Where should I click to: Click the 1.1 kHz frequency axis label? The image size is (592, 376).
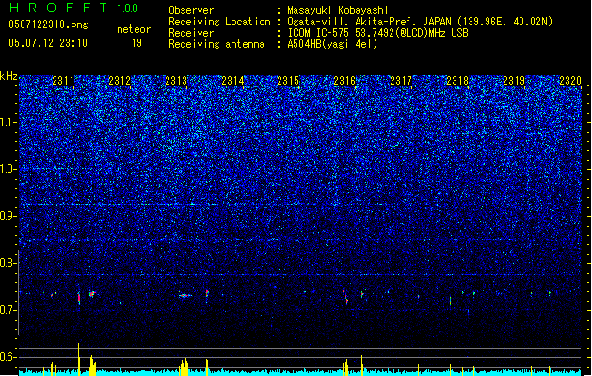click(x=8, y=122)
